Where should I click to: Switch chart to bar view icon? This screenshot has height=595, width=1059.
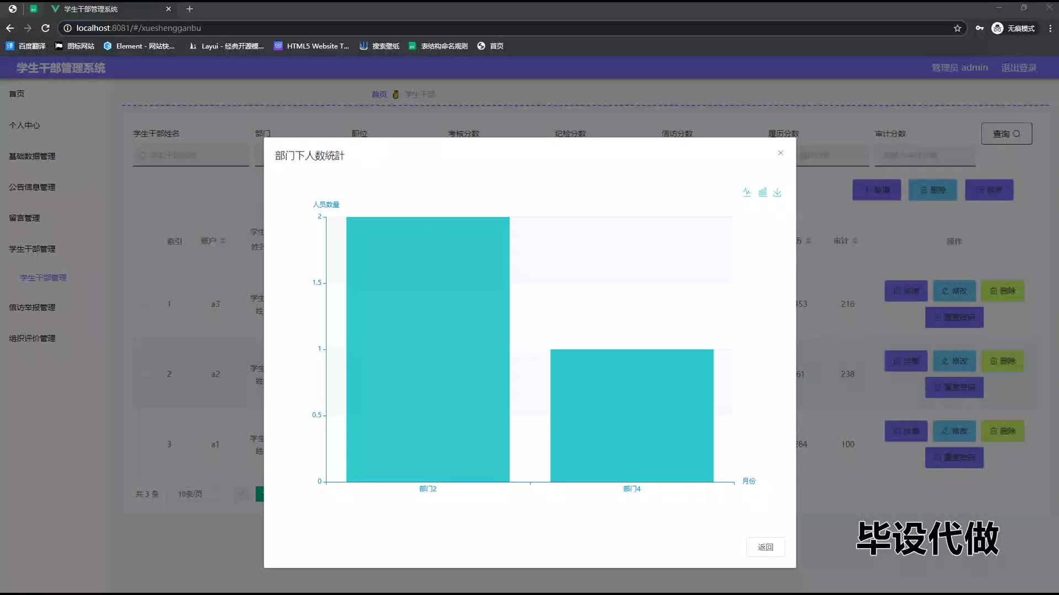(x=762, y=192)
